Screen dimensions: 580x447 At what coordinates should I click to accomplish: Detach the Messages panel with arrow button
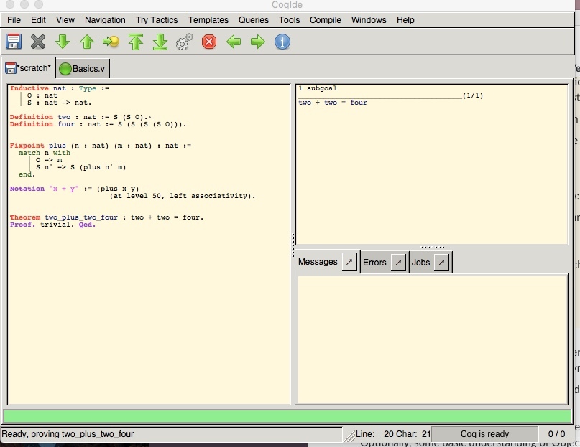349,262
